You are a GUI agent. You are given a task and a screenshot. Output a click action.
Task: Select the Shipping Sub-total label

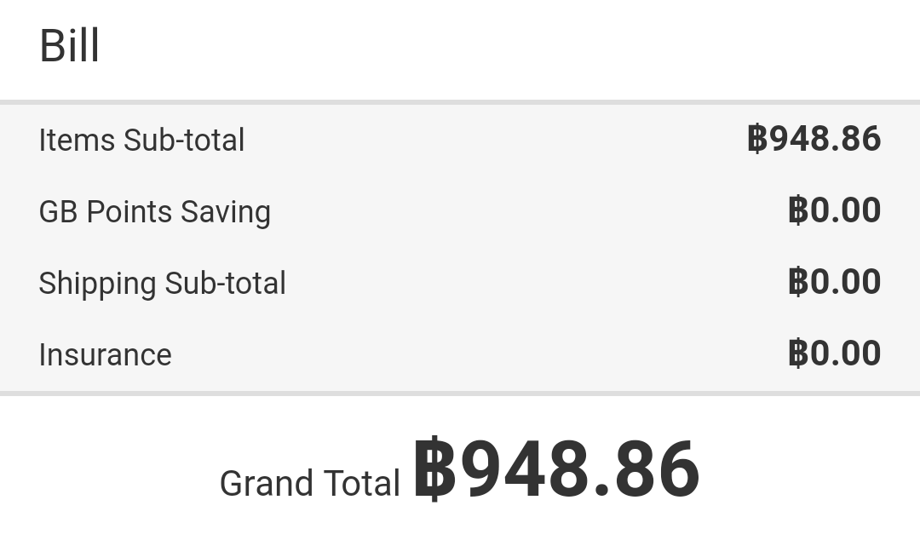click(163, 284)
